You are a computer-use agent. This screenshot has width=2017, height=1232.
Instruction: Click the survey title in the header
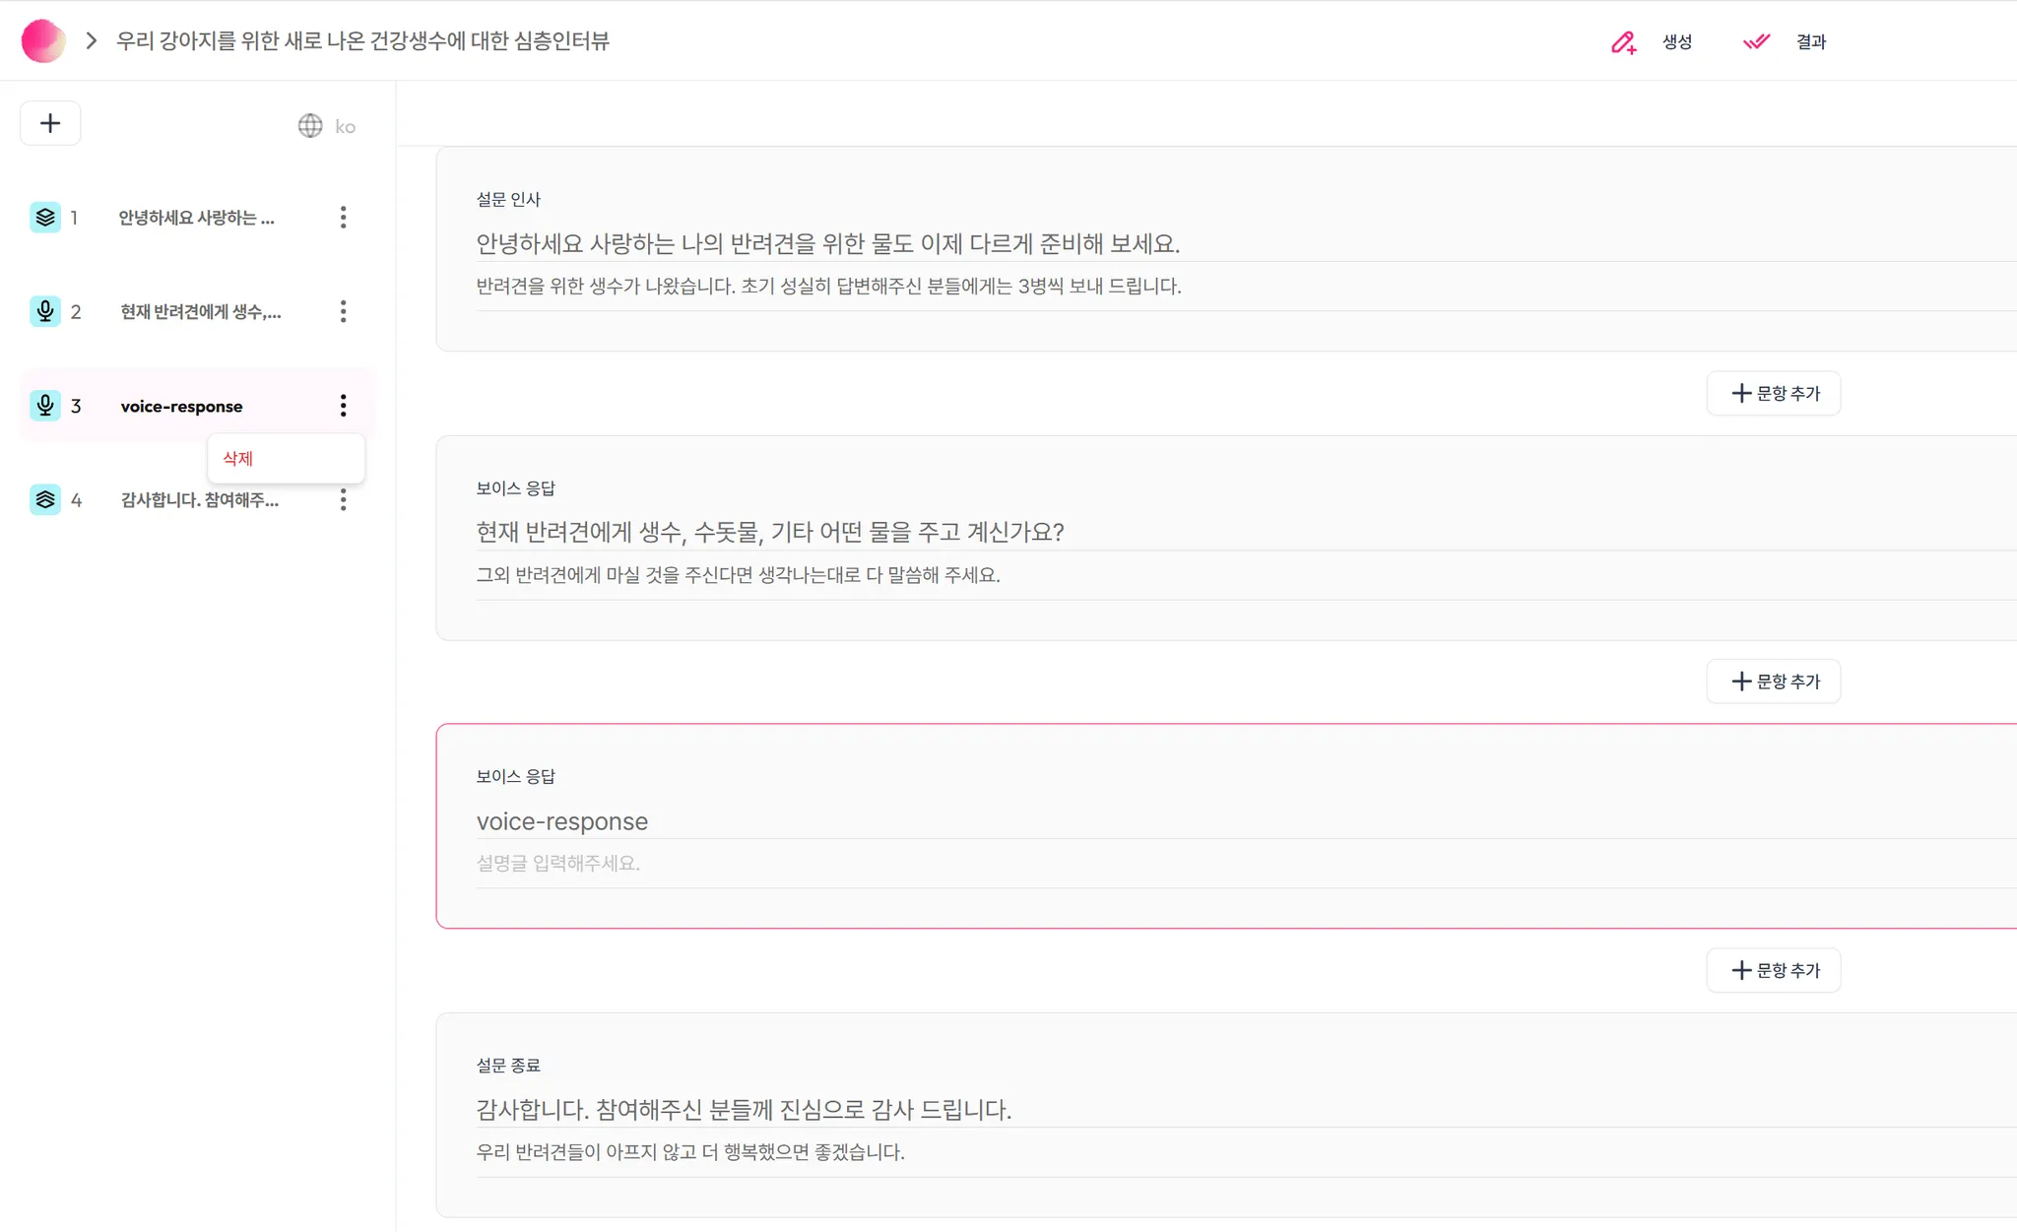[x=362, y=41]
